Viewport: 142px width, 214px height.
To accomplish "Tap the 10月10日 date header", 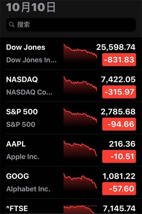I will click(31, 7).
